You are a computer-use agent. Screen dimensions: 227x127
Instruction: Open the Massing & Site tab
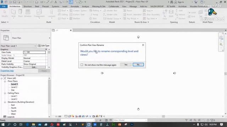(x=99, y=6)
